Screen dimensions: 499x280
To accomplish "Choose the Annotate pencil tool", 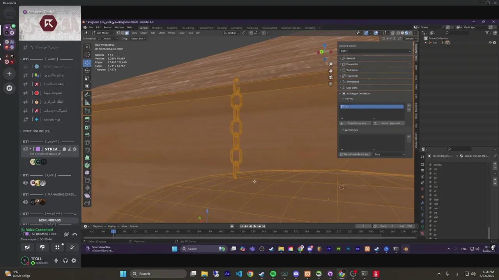I will [87, 95].
